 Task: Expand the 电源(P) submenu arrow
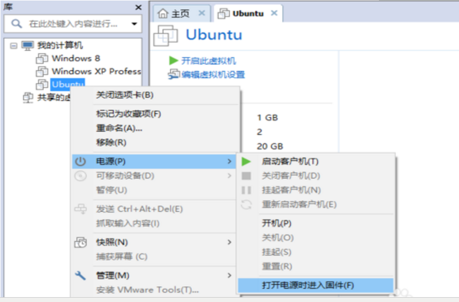(x=229, y=161)
